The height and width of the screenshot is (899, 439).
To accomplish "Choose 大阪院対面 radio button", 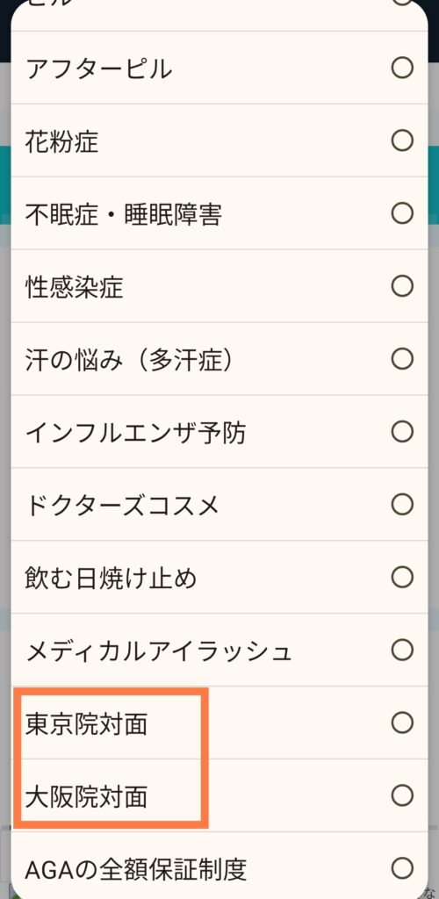I will click(x=402, y=795).
